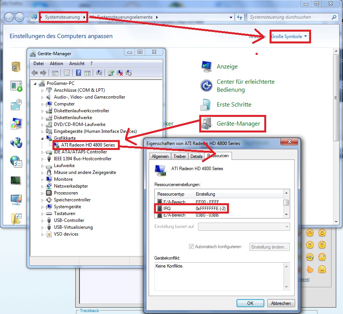
Task: Click the resource list scrollbar down arrow
Action: click(286, 215)
